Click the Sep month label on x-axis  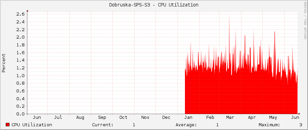click(x=102, y=117)
